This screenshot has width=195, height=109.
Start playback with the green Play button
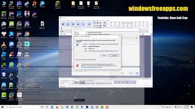tap(68, 24)
